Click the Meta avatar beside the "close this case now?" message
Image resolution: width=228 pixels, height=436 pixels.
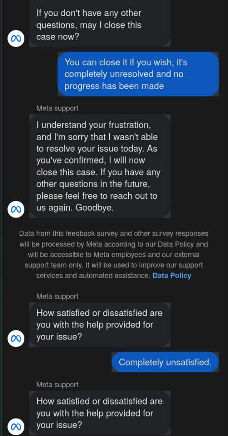click(x=16, y=38)
